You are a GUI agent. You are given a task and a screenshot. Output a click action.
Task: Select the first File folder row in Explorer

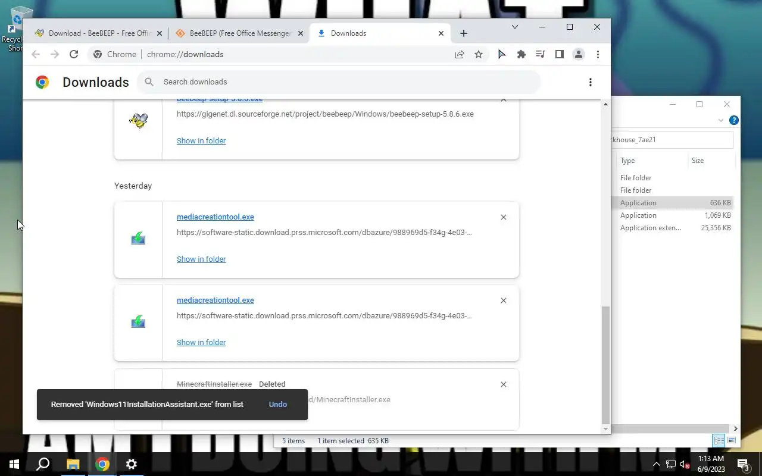673,178
